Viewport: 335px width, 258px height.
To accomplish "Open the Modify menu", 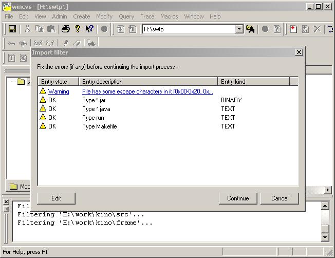I will point(104,16).
